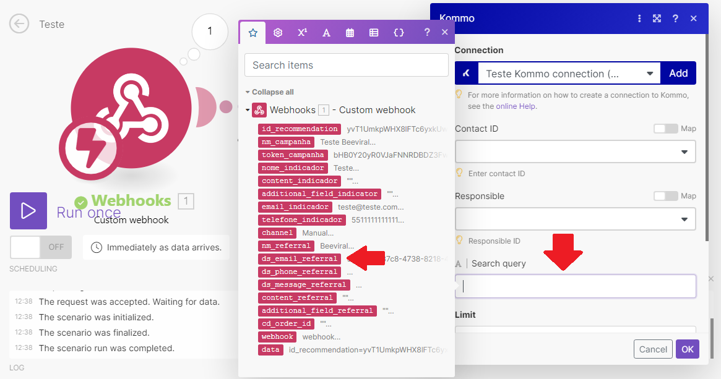Switch to text functions tab
This screenshot has width=721, height=379.
(x=326, y=33)
